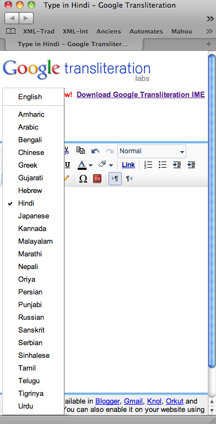Open special characters Omega icon

pyautogui.click(x=83, y=179)
